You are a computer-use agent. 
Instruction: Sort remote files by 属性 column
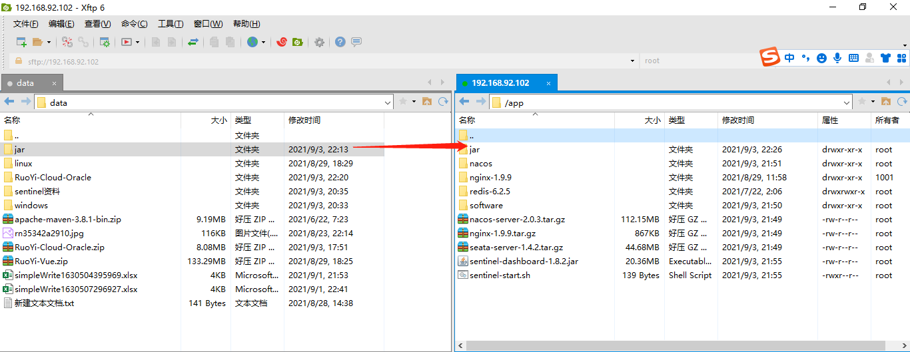point(844,120)
